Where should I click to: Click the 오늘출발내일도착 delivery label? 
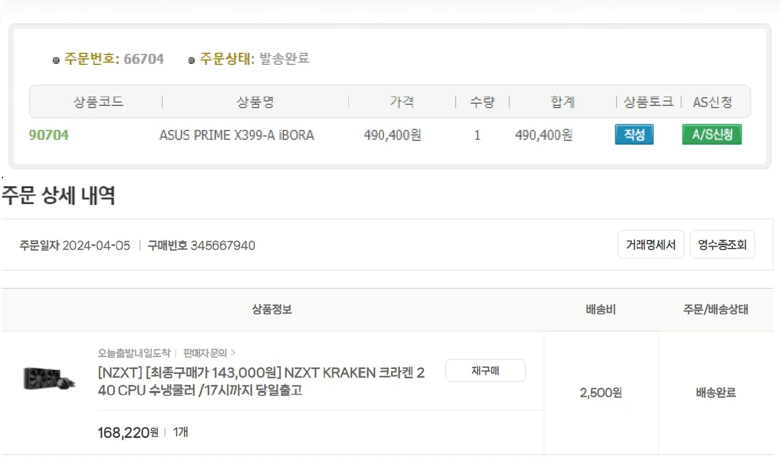[x=134, y=353]
